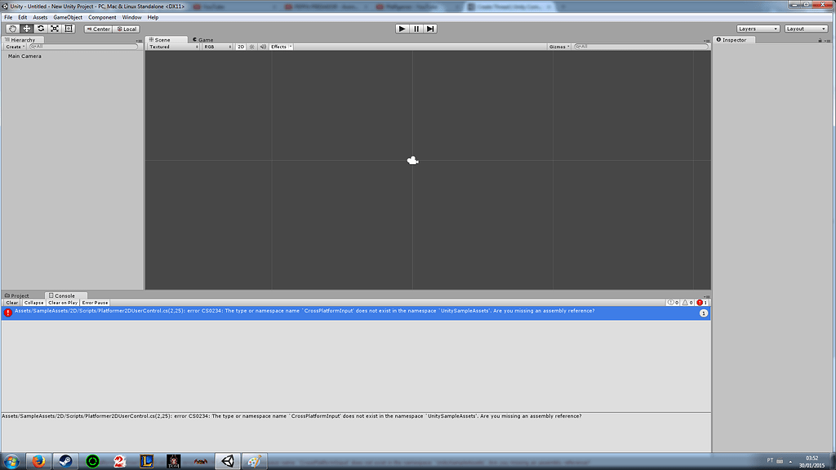Click the Step frame button
The height and width of the screenshot is (470, 836).
point(430,28)
